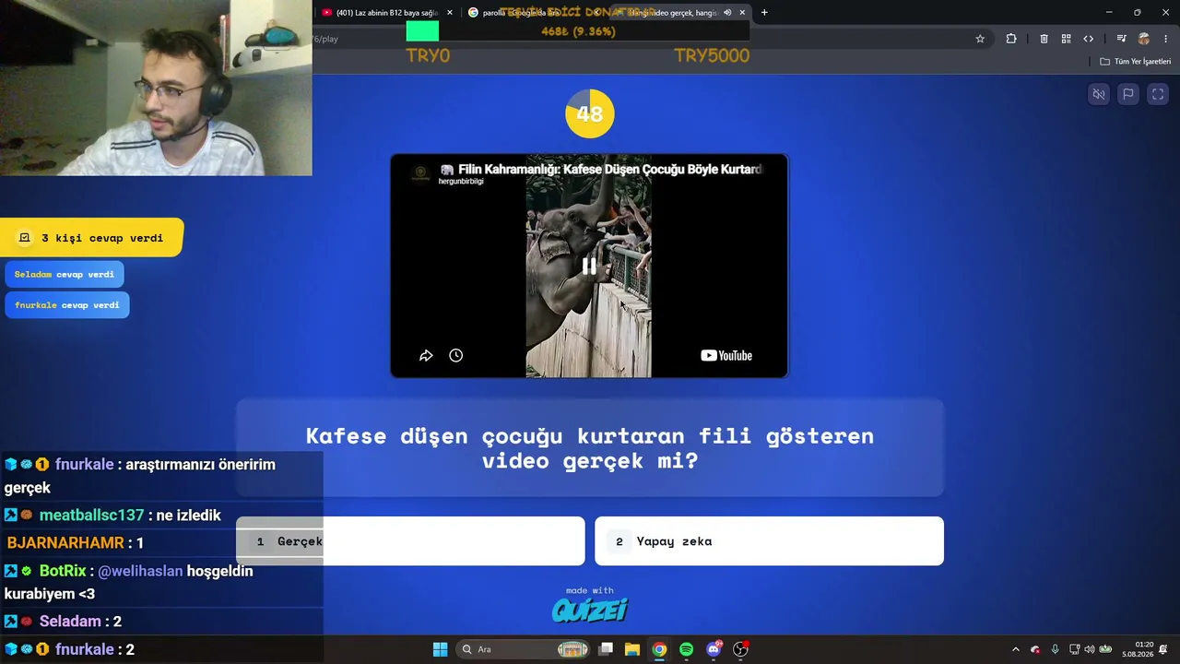The width and height of the screenshot is (1180, 664).
Task: Open the Chrome extensions puzzle menu
Action: click(1011, 39)
